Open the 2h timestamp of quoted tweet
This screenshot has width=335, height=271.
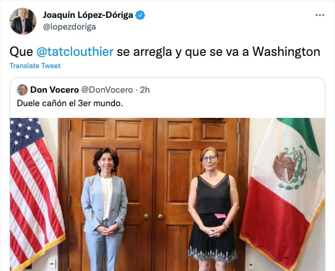click(145, 90)
